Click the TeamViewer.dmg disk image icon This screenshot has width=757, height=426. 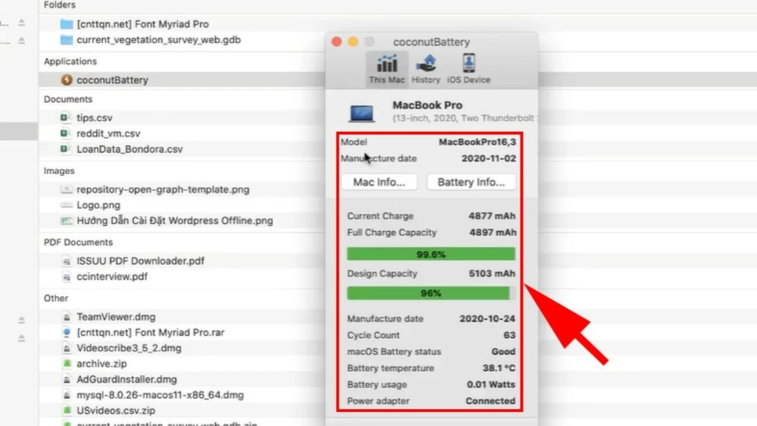point(67,316)
